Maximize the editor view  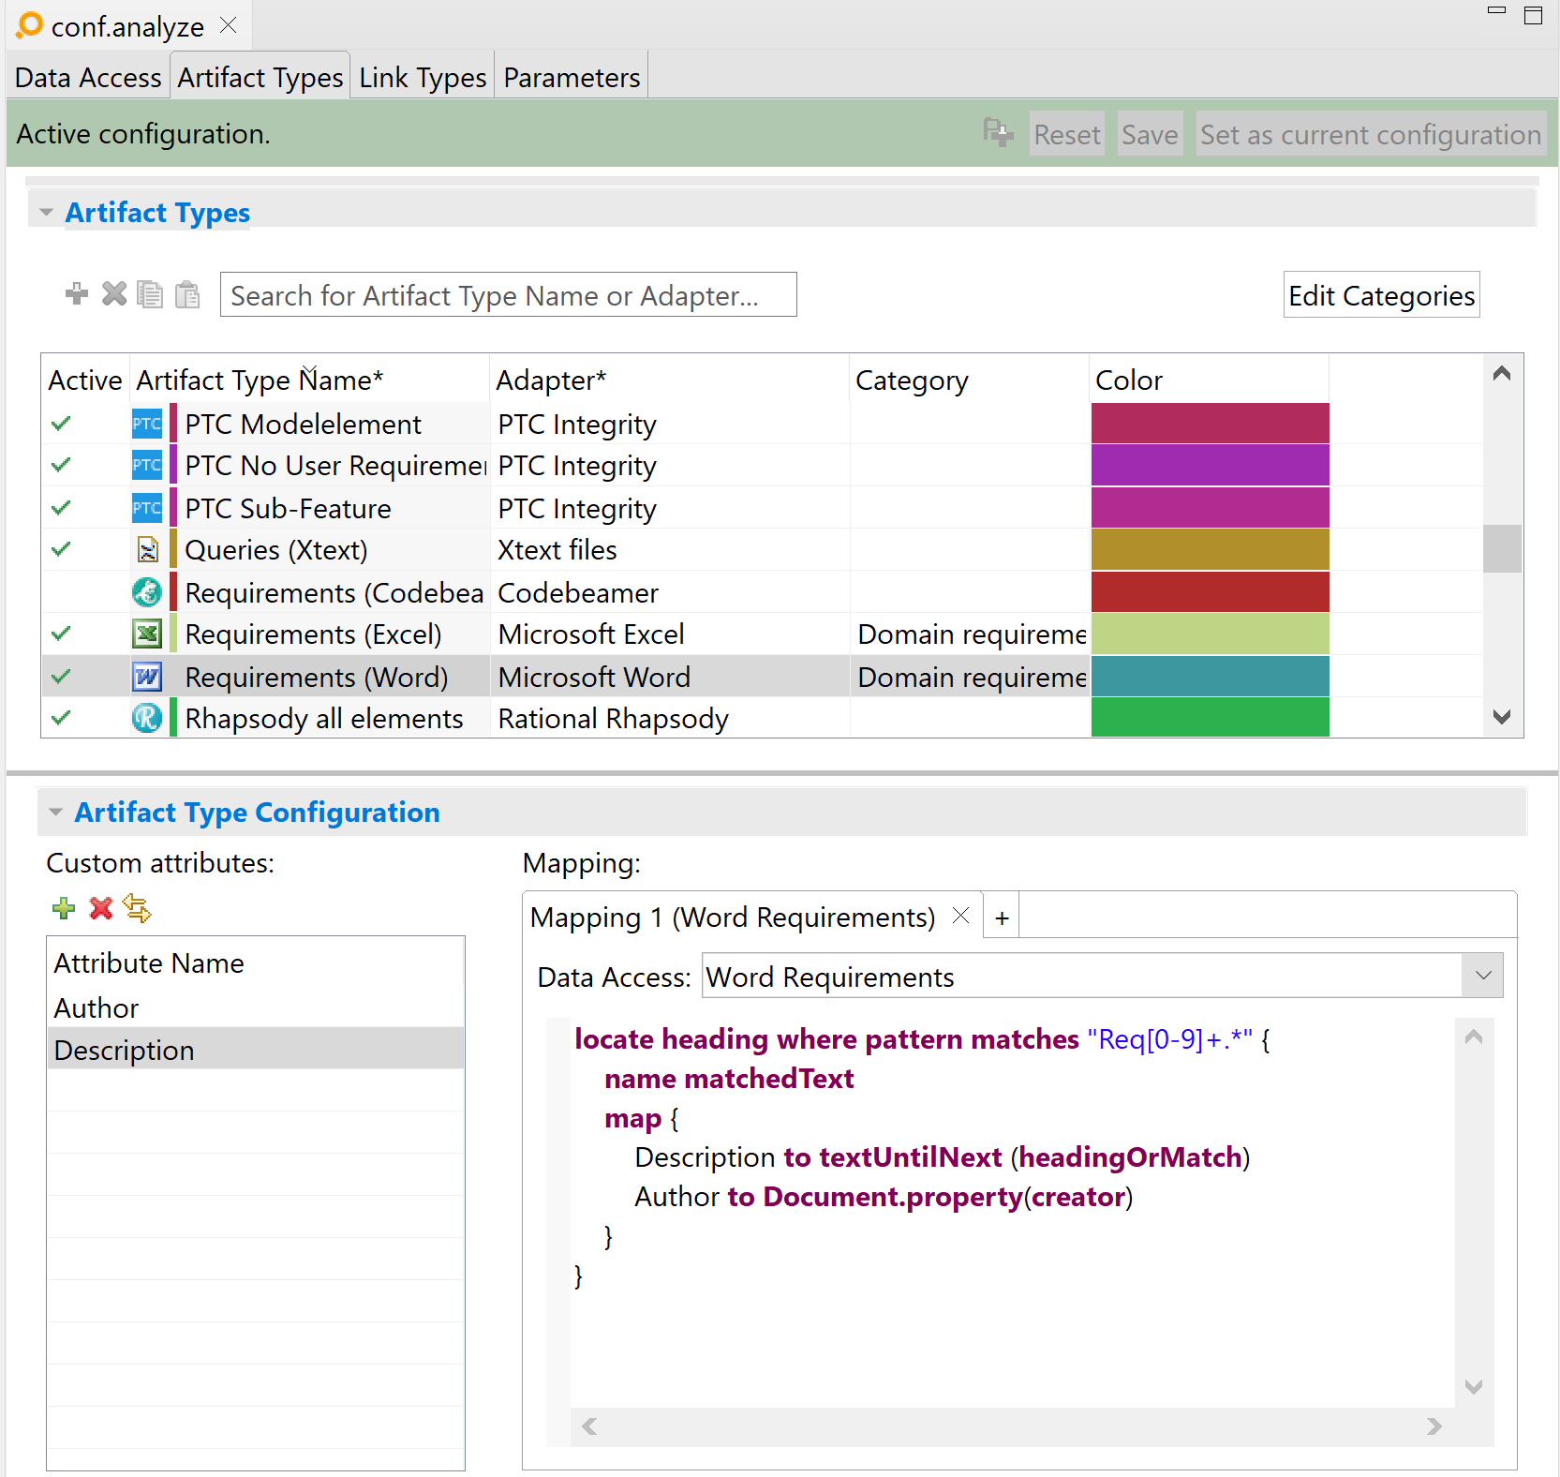(x=1534, y=15)
